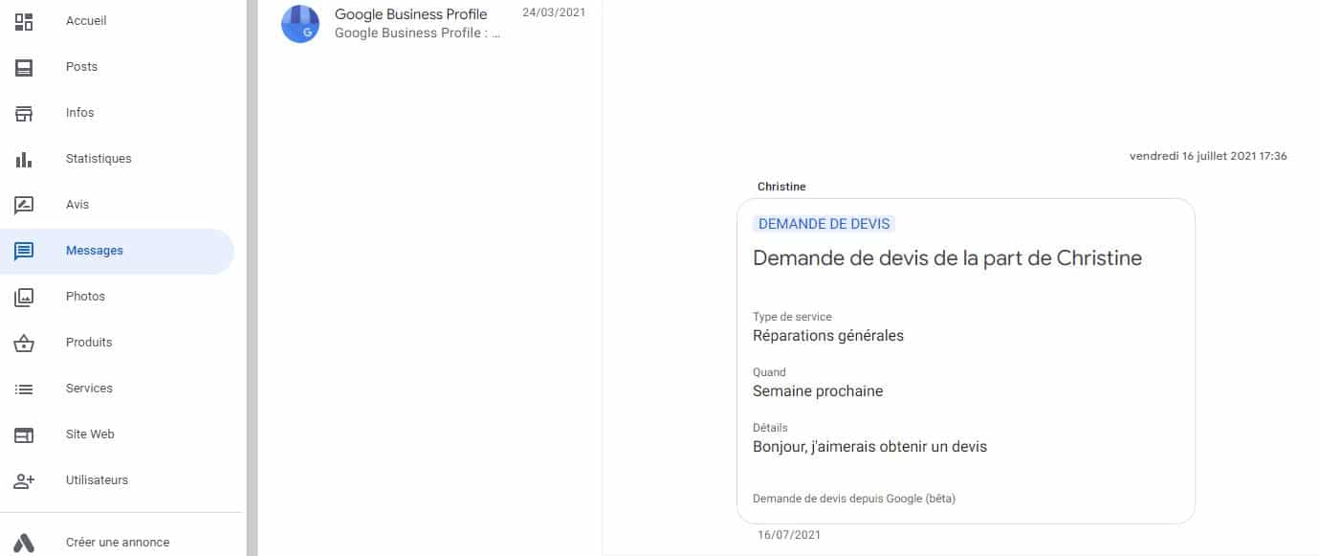1319x556 pixels.
Task: Click the Photos gallery icon
Action: pos(24,297)
